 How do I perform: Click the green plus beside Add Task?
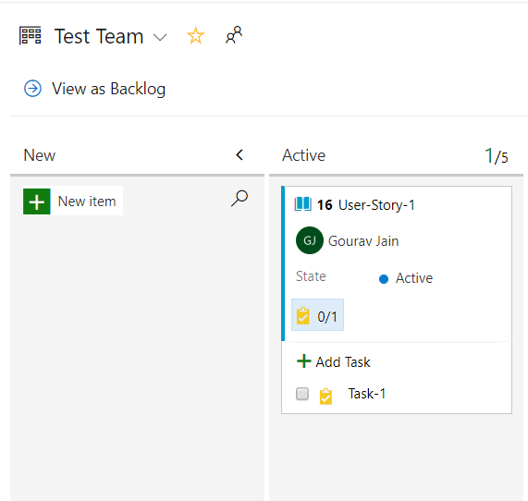coord(303,361)
